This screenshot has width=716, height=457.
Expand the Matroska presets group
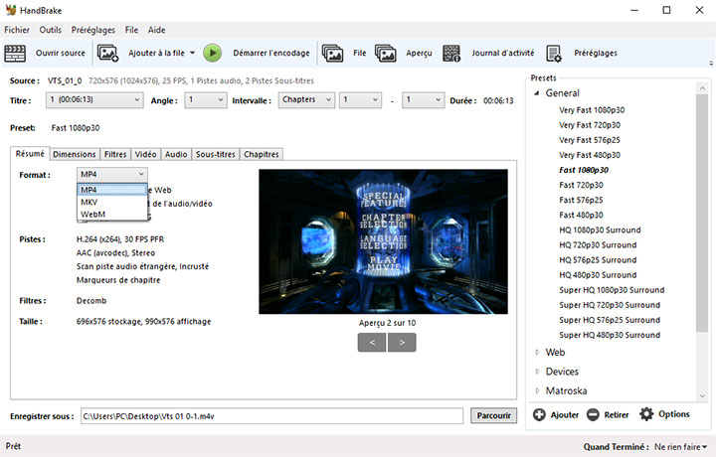pyautogui.click(x=537, y=390)
